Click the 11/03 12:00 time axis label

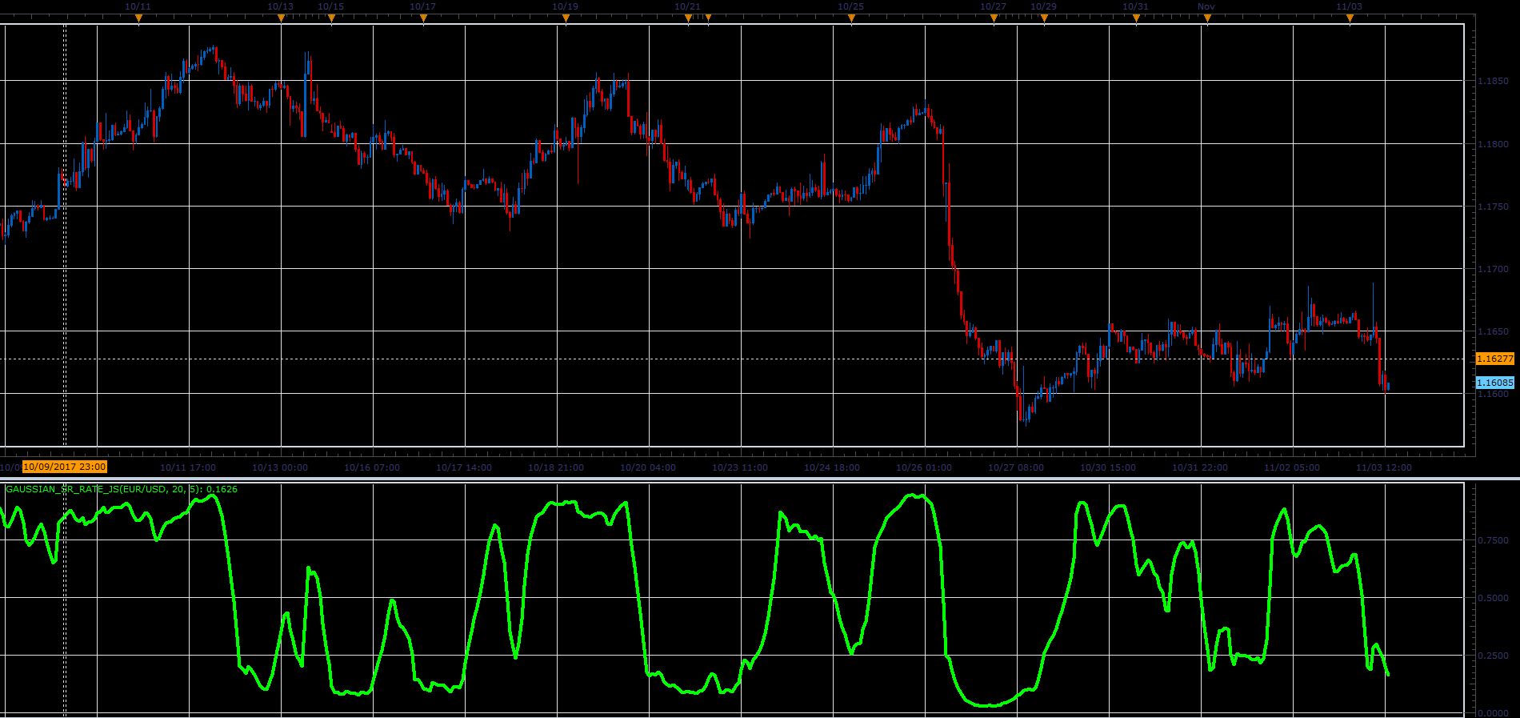coord(1384,467)
